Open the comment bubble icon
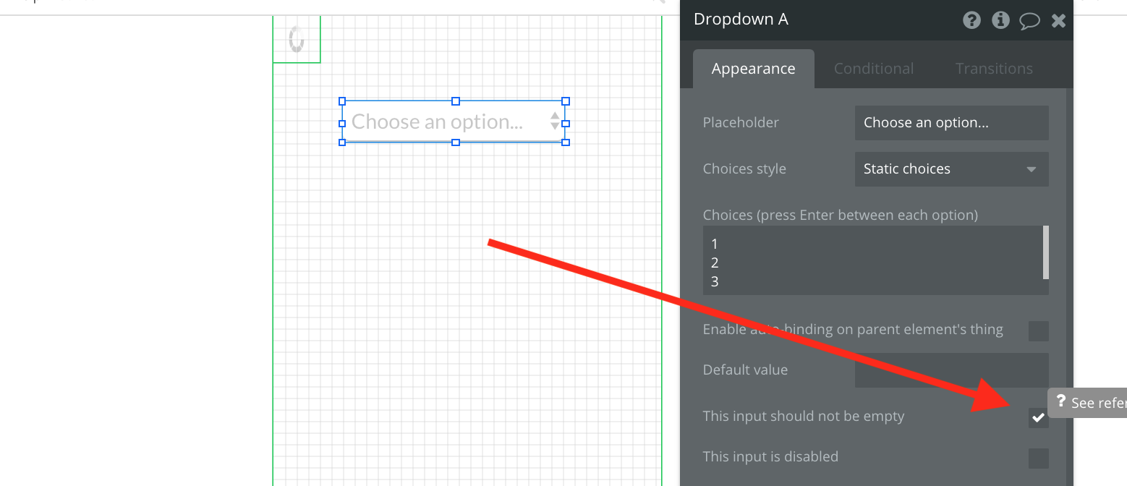Image resolution: width=1127 pixels, height=486 pixels. [1029, 21]
